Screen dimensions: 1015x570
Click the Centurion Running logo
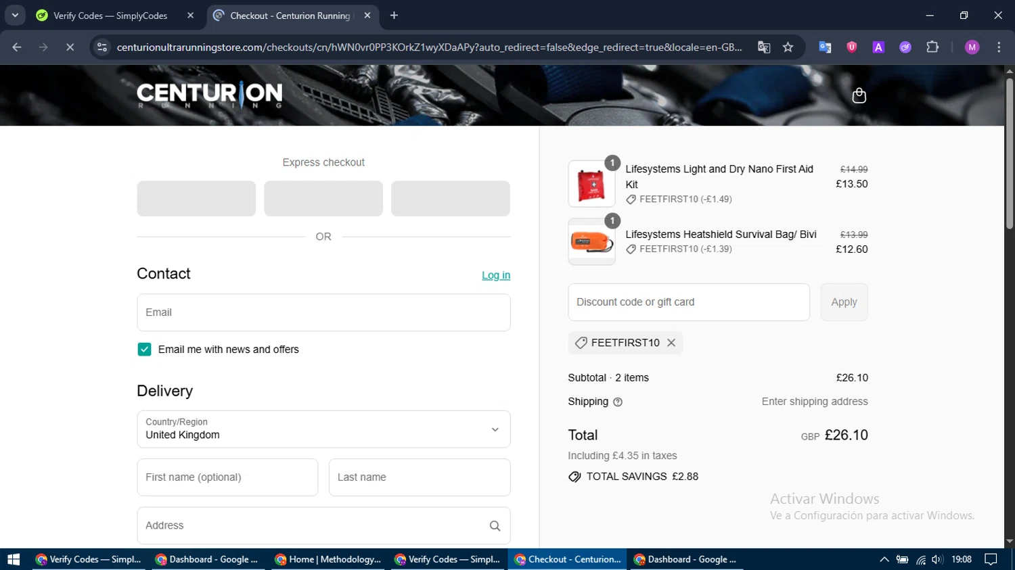pyautogui.click(x=210, y=95)
